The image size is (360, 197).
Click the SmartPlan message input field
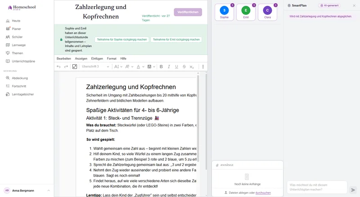(x=317, y=187)
